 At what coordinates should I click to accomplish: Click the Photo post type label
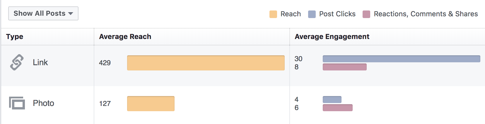[43, 103]
